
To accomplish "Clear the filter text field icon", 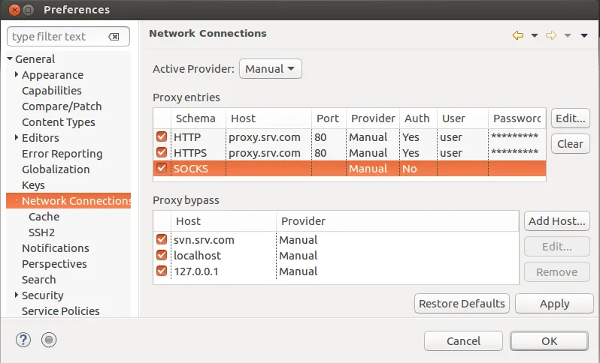I will click(114, 37).
